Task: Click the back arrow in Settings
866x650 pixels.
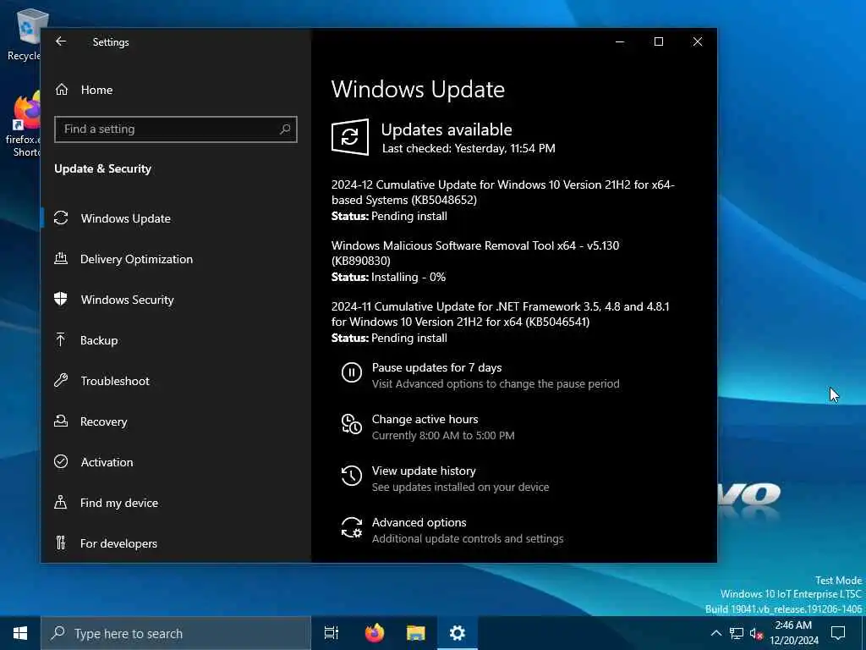Action: click(x=61, y=41)
